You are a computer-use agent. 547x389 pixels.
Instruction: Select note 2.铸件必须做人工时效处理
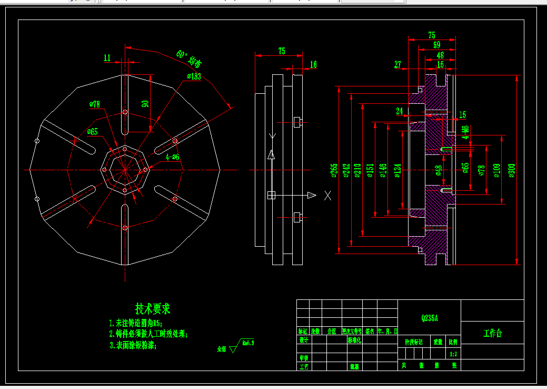(x=148, y=334)
